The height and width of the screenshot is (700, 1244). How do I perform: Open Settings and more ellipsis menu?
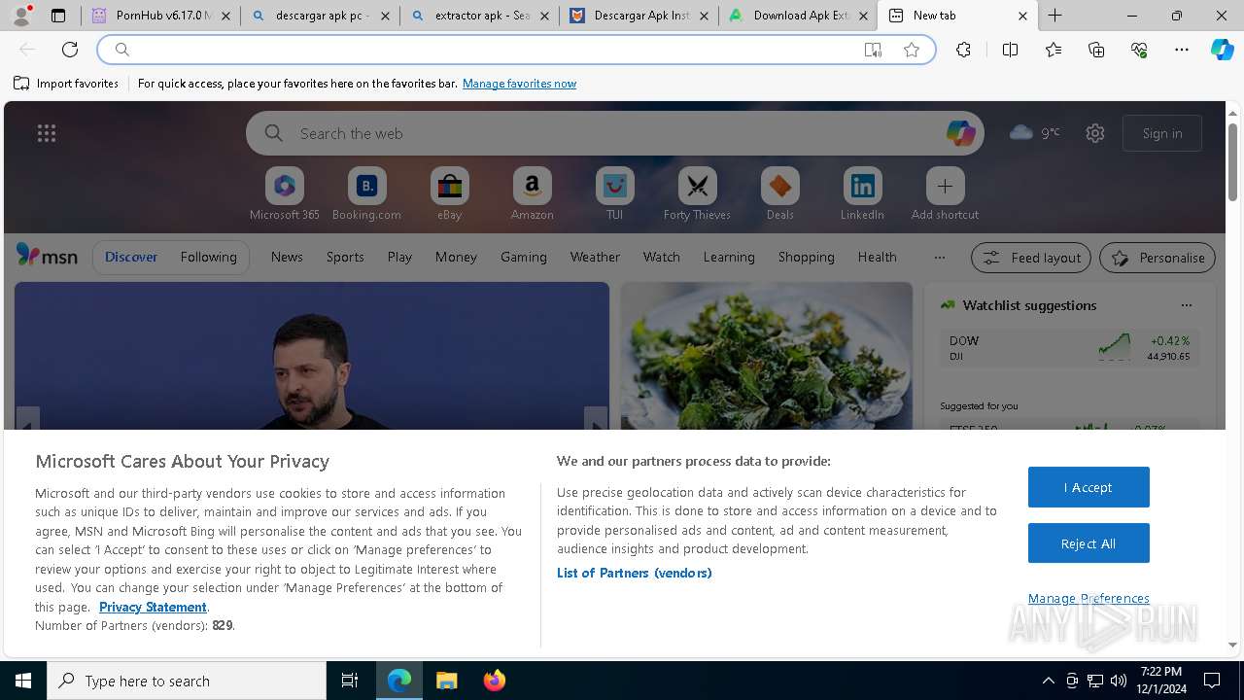point(1182,50)
